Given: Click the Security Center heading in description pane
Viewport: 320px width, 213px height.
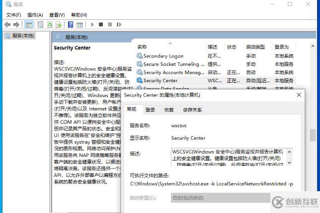Looking at the screenshot, I should [72, 48].
